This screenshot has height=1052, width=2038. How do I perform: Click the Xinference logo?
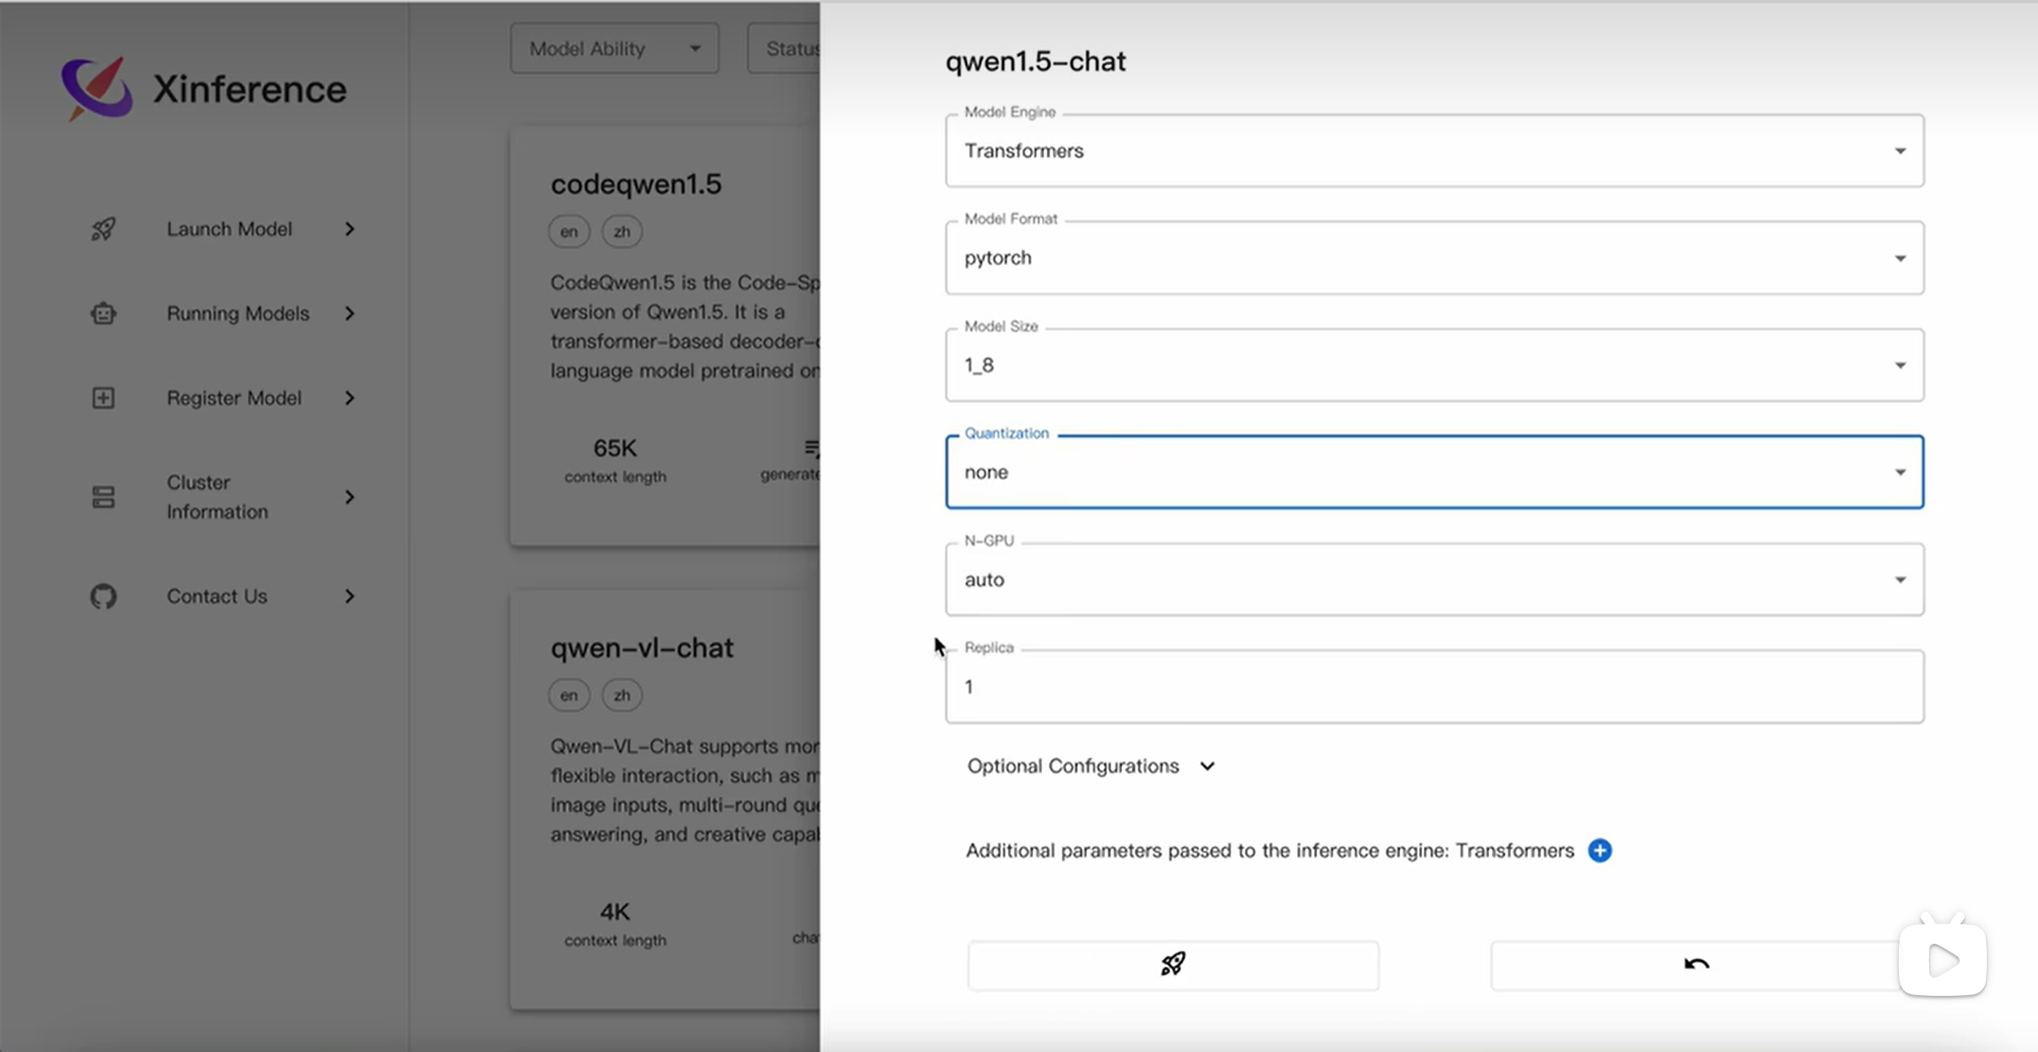click(97, 88)
